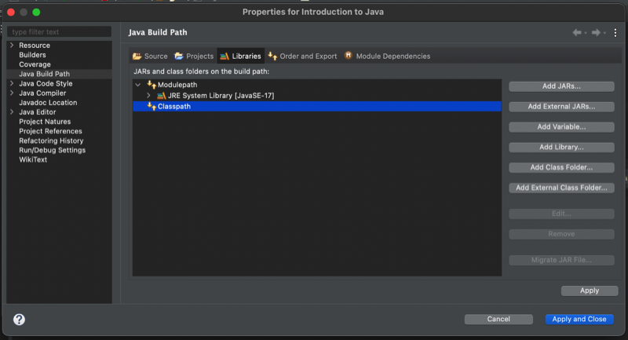The image size is (628, 340).
Task: Open the back history dropdown arrow
Action: (586, 33)
